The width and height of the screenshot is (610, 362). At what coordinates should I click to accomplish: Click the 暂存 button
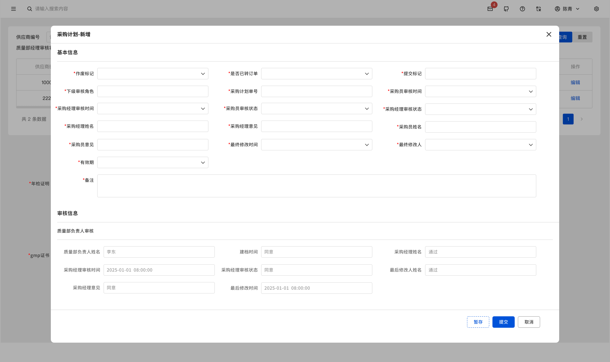pyautogui.click(x=478, y=322)
